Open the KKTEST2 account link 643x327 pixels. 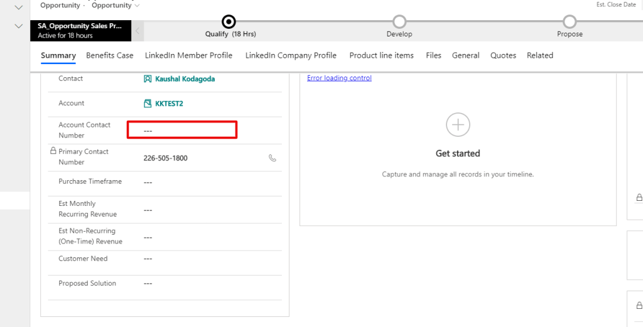[169, 104]
